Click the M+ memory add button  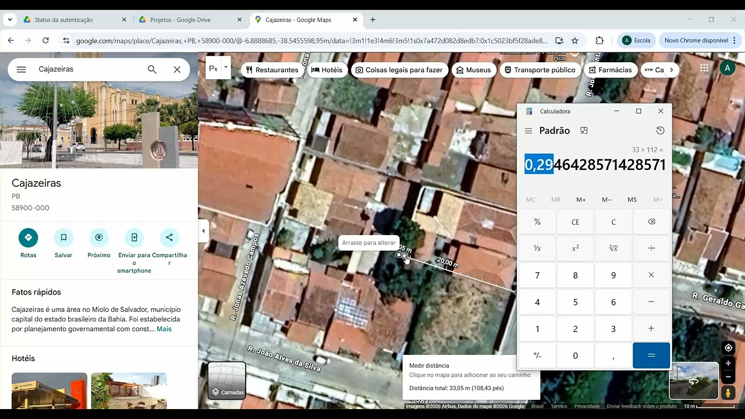pyautogui.click(x=581, y=200)
